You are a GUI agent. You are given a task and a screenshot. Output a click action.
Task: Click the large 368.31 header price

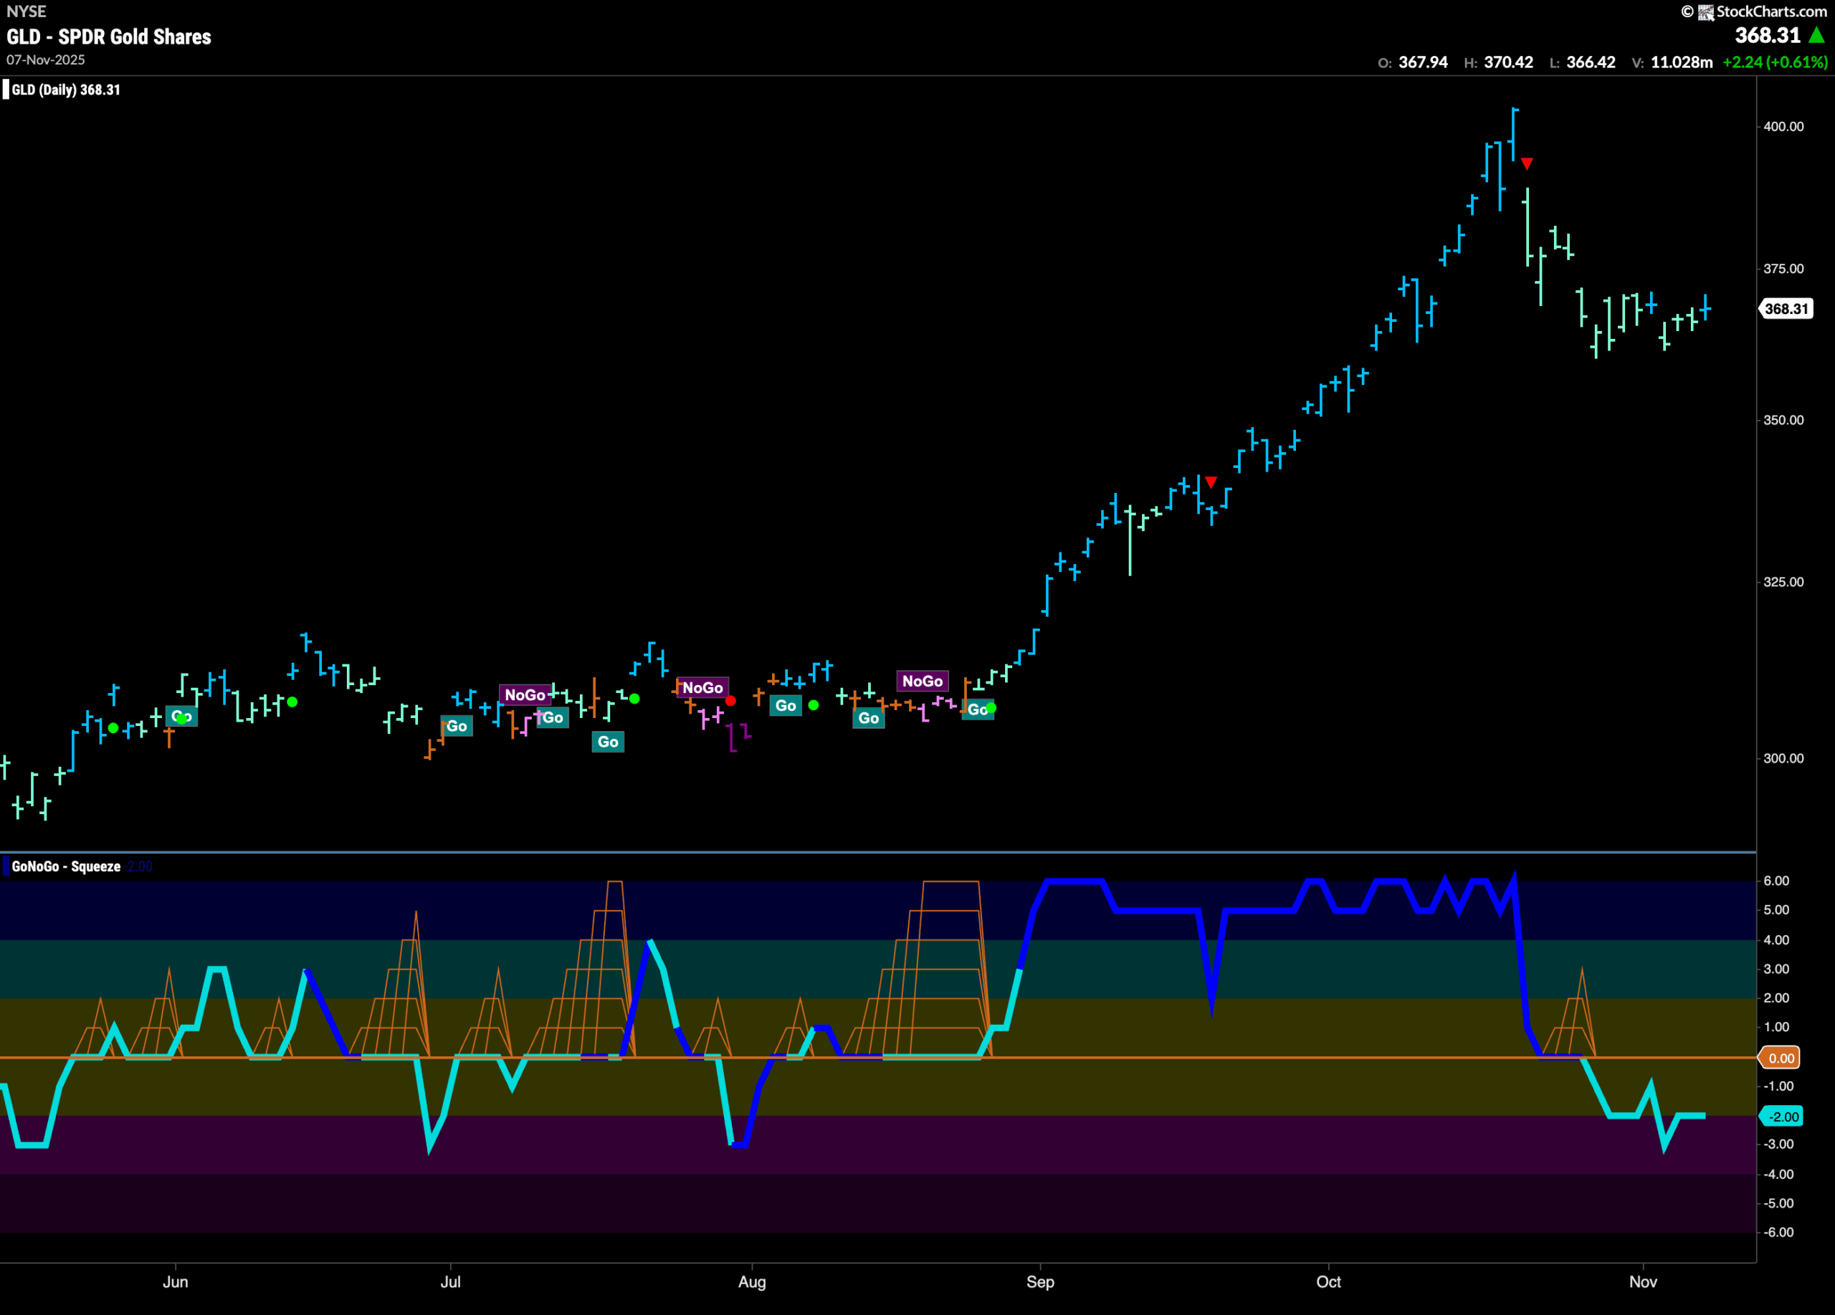point(1767,35)
